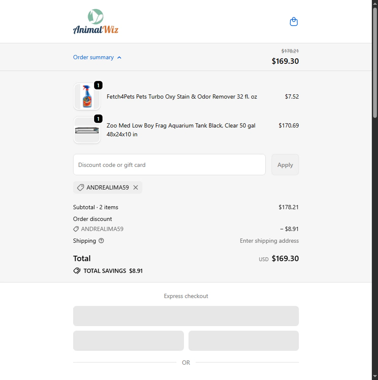Click the top express checkout button

tap(186, 316)
